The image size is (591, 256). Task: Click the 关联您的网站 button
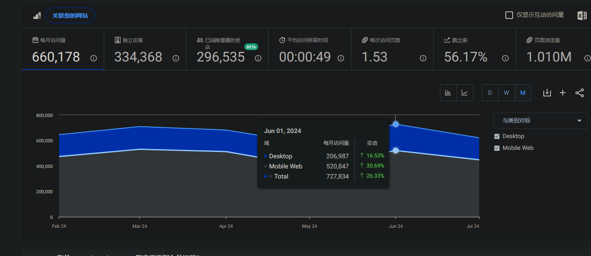[70, 16]
